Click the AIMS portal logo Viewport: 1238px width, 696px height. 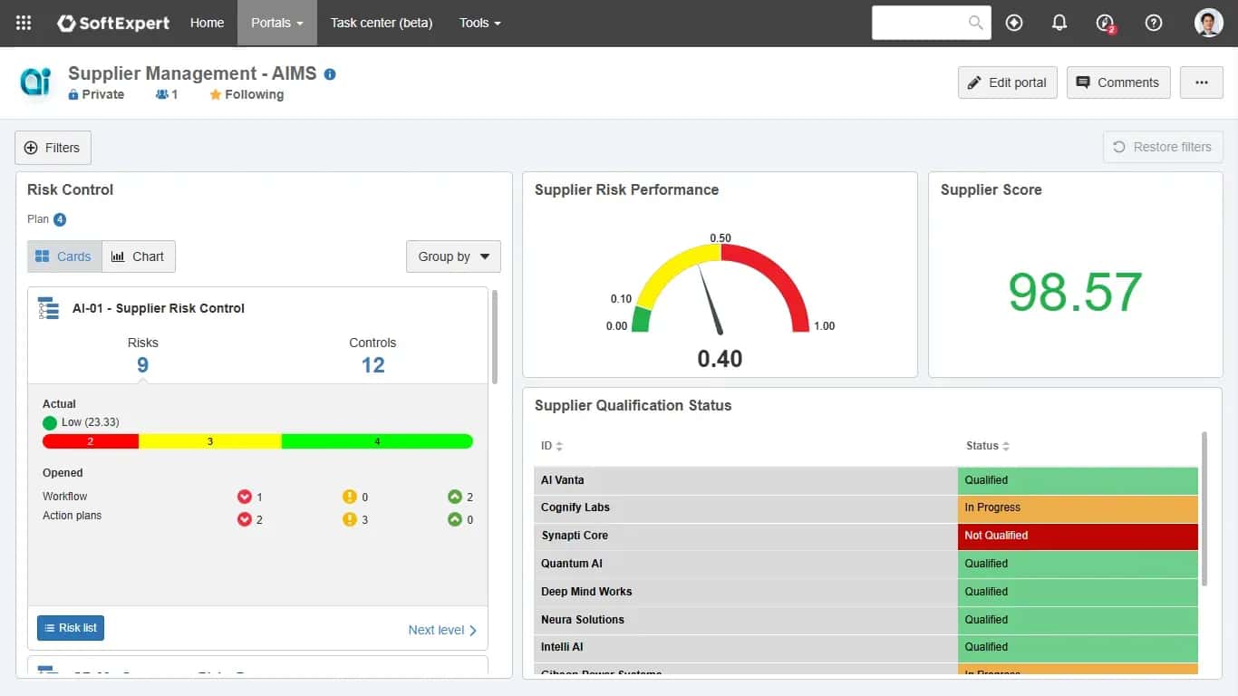tap(36, 82)
